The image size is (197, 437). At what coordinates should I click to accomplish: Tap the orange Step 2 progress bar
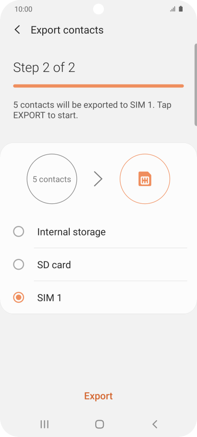point(98,86)
